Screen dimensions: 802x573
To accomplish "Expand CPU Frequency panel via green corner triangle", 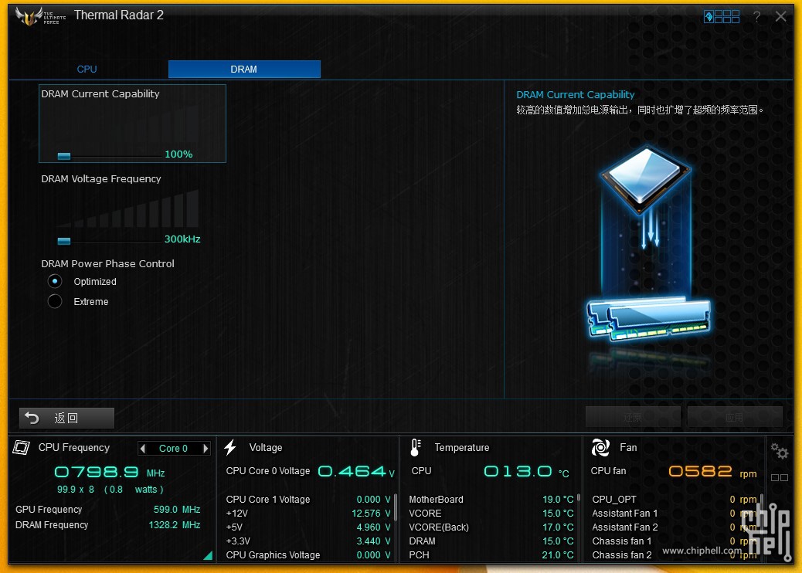I will pos(208,555).
